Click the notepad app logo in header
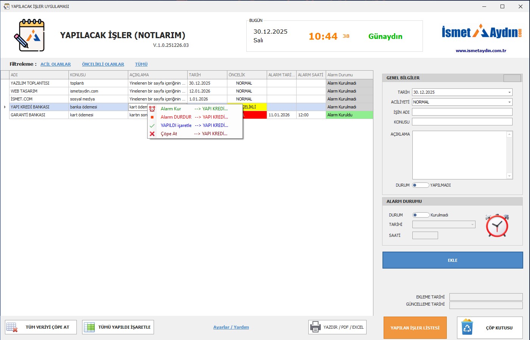The height and width of the screenshot is (340, 530). 30,36
